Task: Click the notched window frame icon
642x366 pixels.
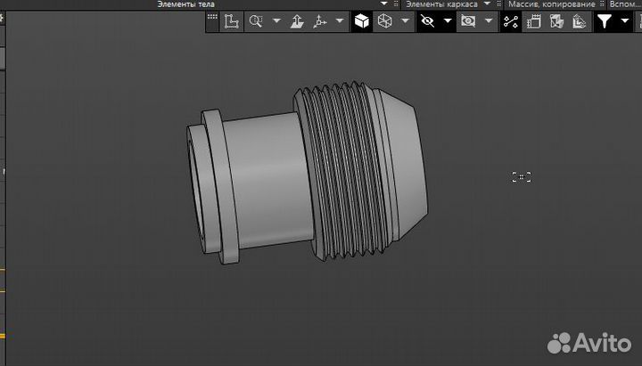Action: coord(534,21)
